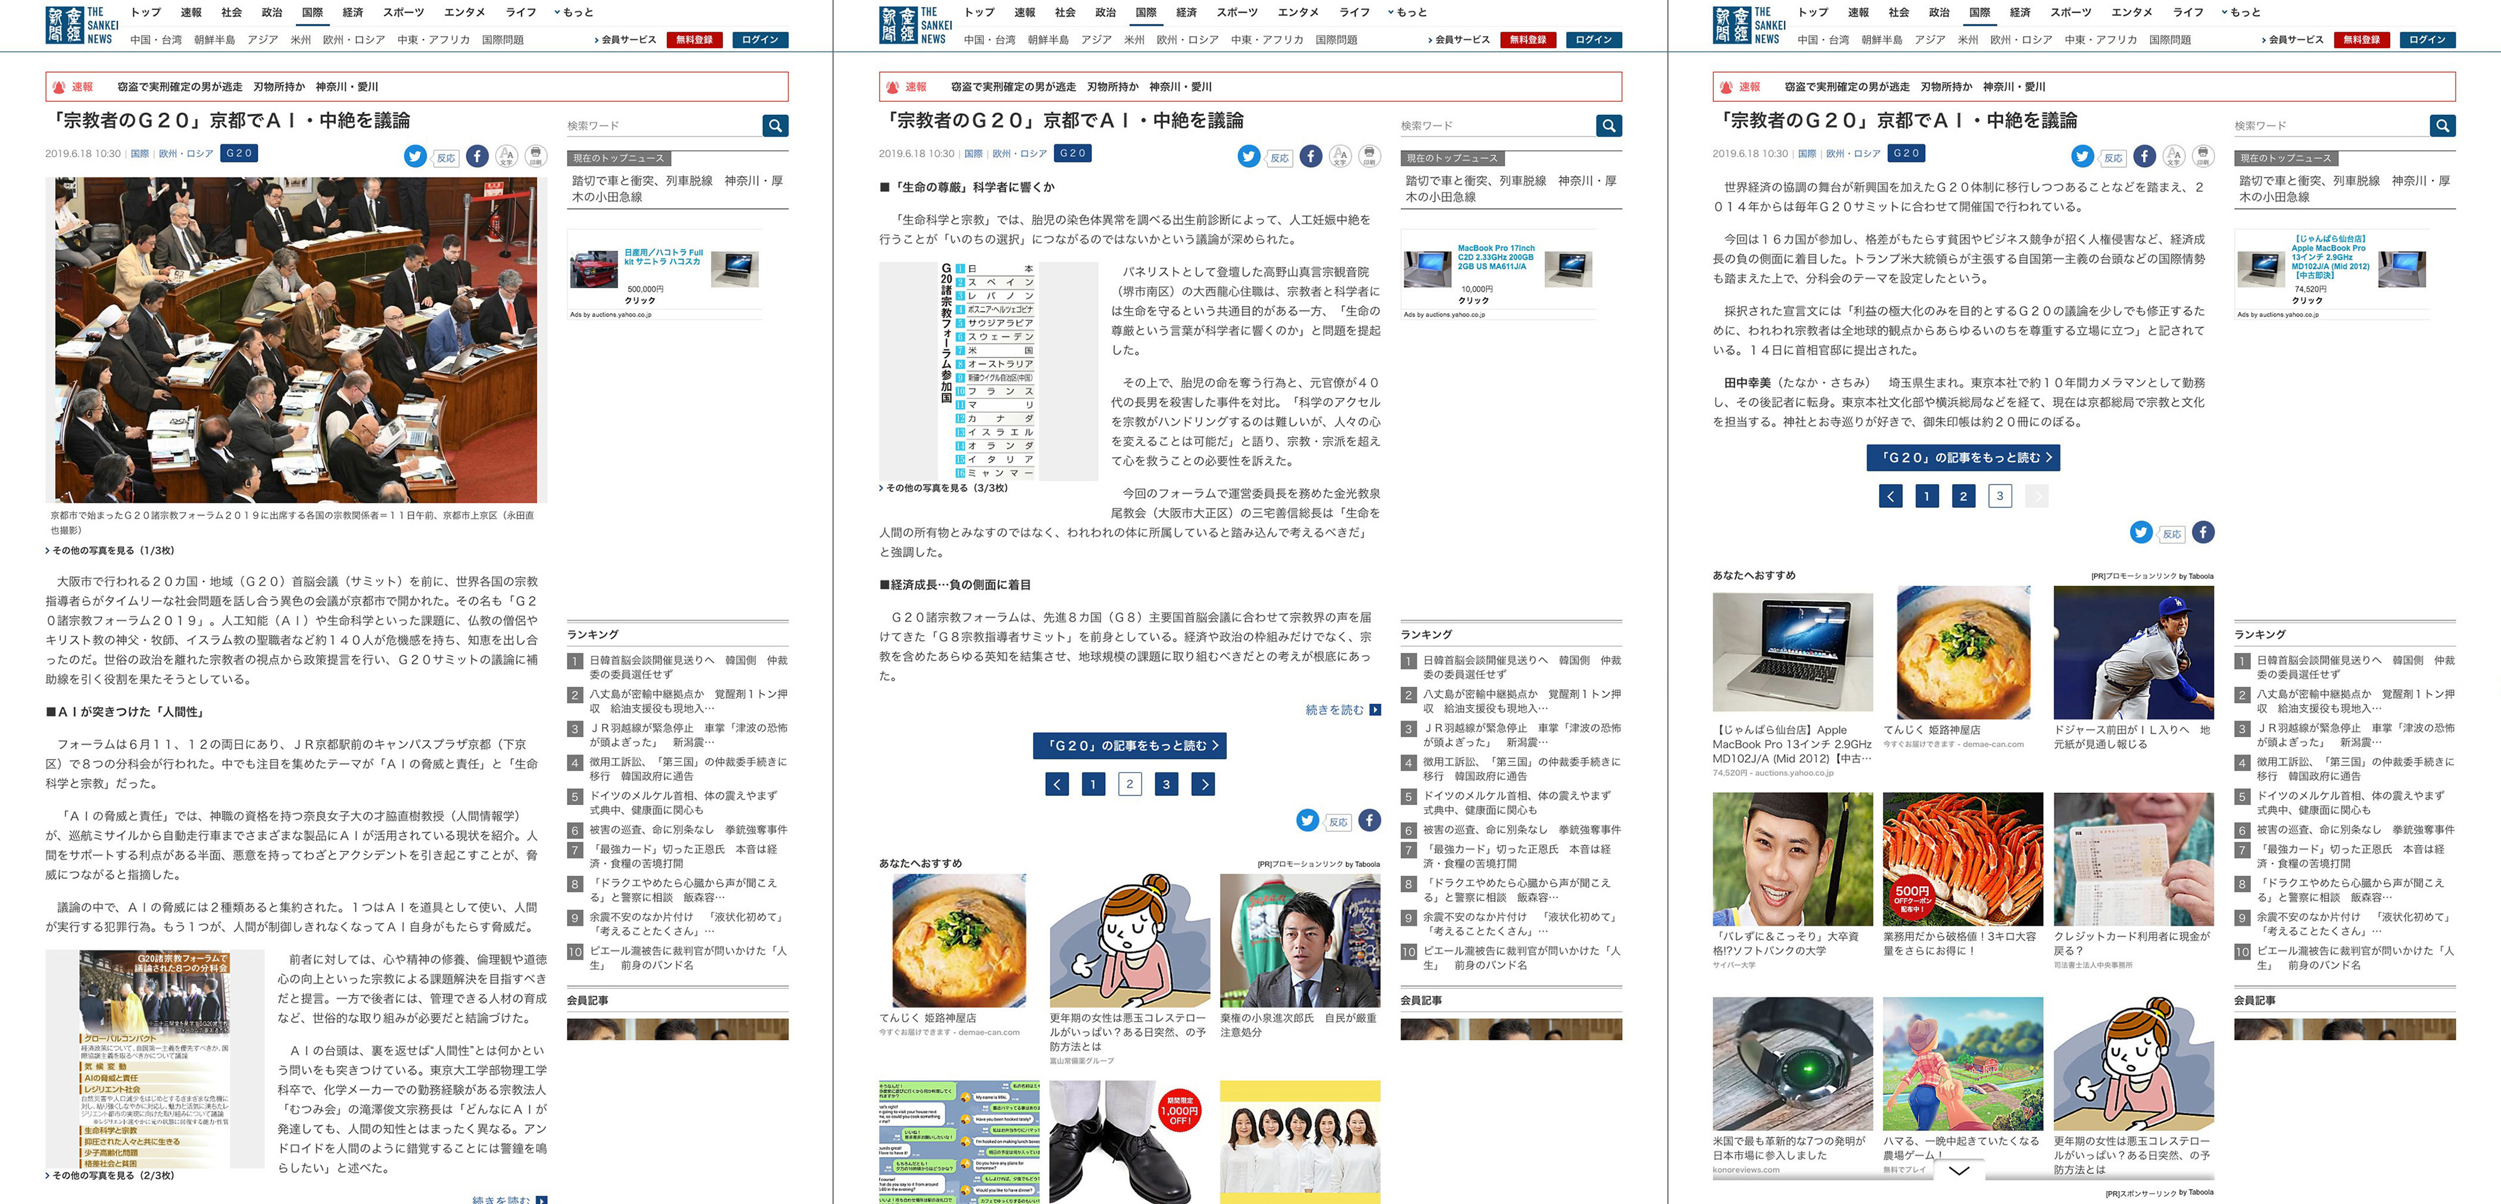Select 経済 tab on left page navigation

353,13
